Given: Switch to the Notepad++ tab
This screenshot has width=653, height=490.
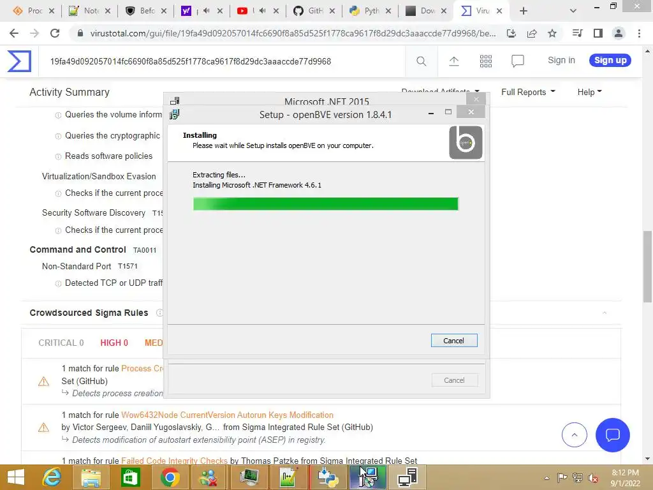Looking at the screenshot, I should pyautogui.click(x=89, y=11).
